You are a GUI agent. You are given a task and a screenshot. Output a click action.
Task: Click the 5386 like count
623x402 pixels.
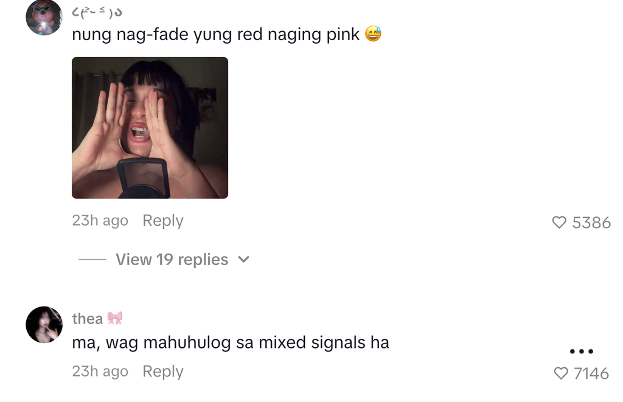pos(591,223)
